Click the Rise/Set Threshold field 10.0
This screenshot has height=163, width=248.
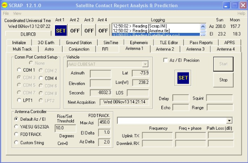coord(65,128)
